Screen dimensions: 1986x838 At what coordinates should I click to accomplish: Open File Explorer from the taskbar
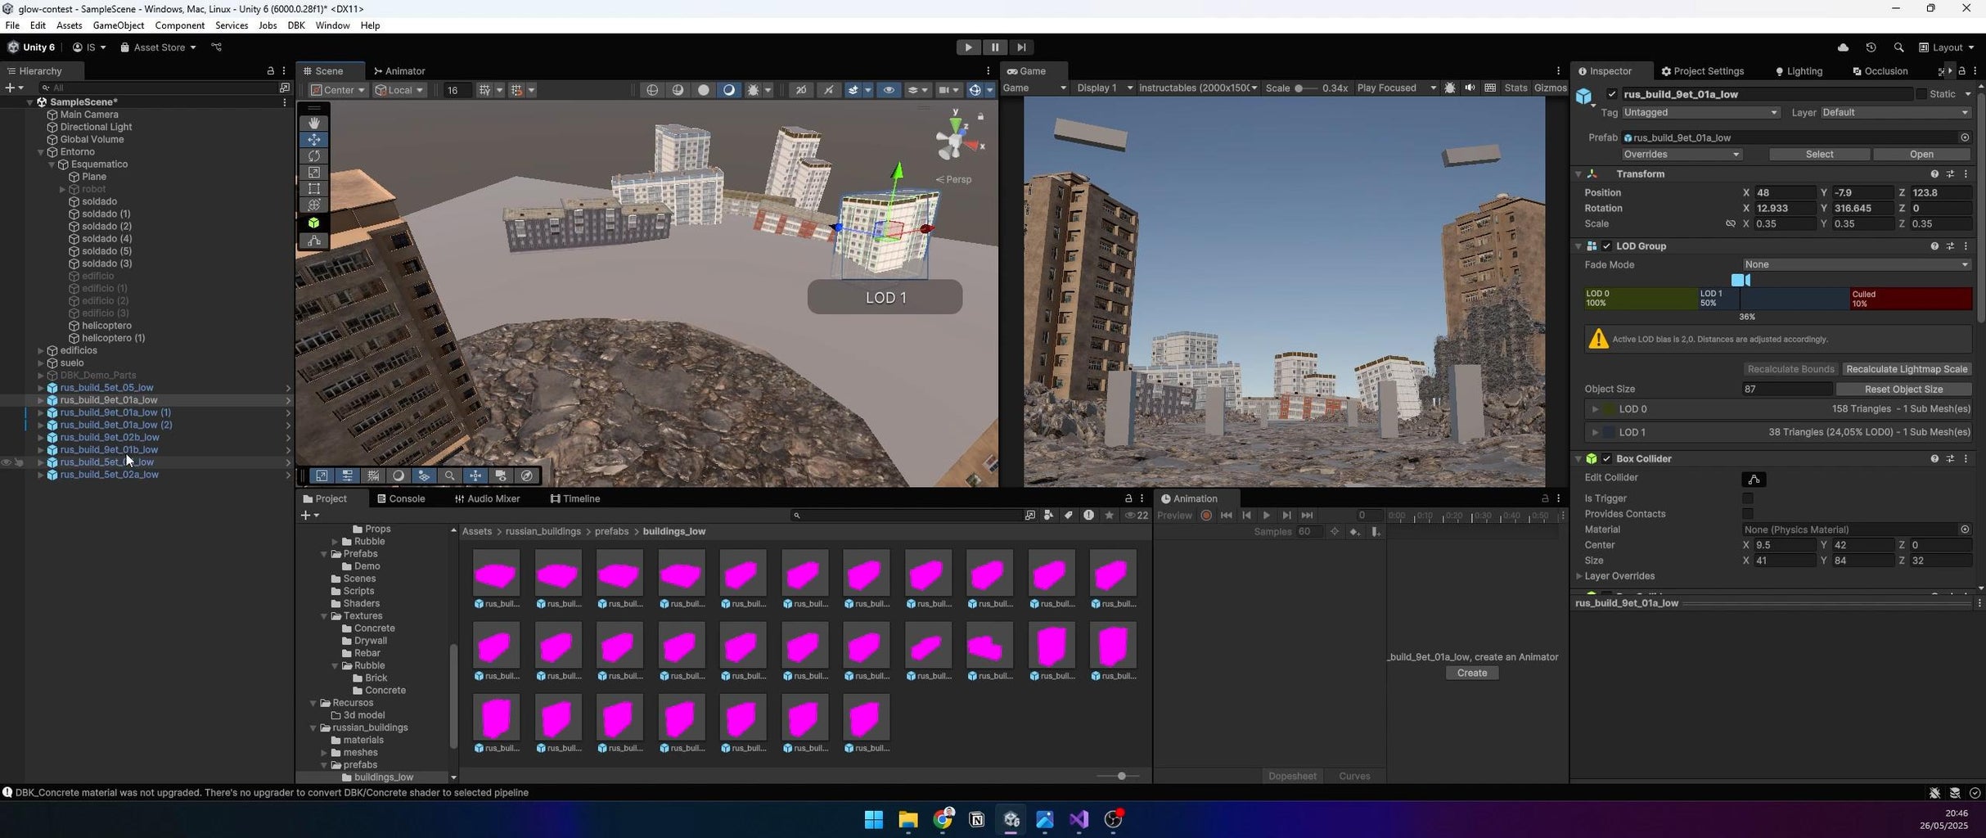click(908, 819)
